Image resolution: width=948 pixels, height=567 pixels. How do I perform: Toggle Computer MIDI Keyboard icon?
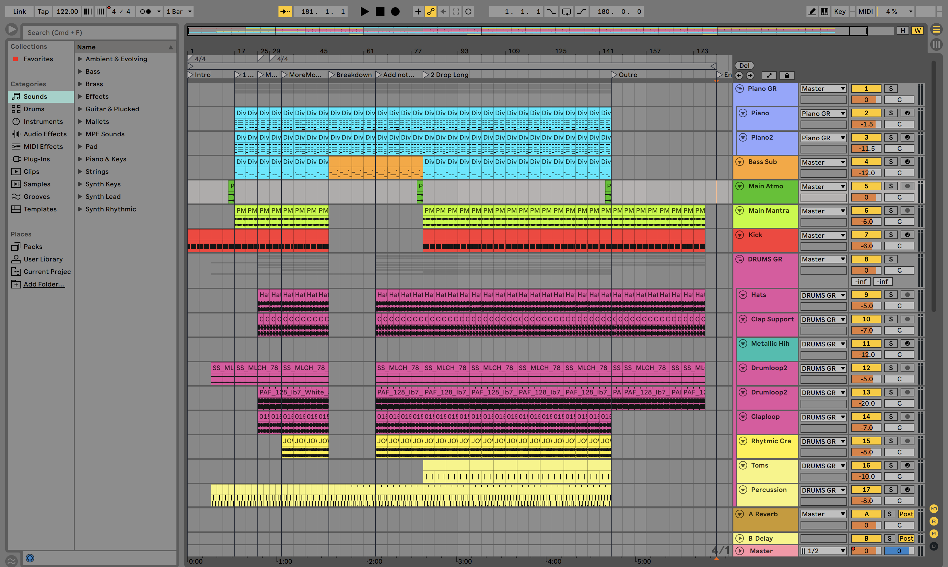[825, 12]
